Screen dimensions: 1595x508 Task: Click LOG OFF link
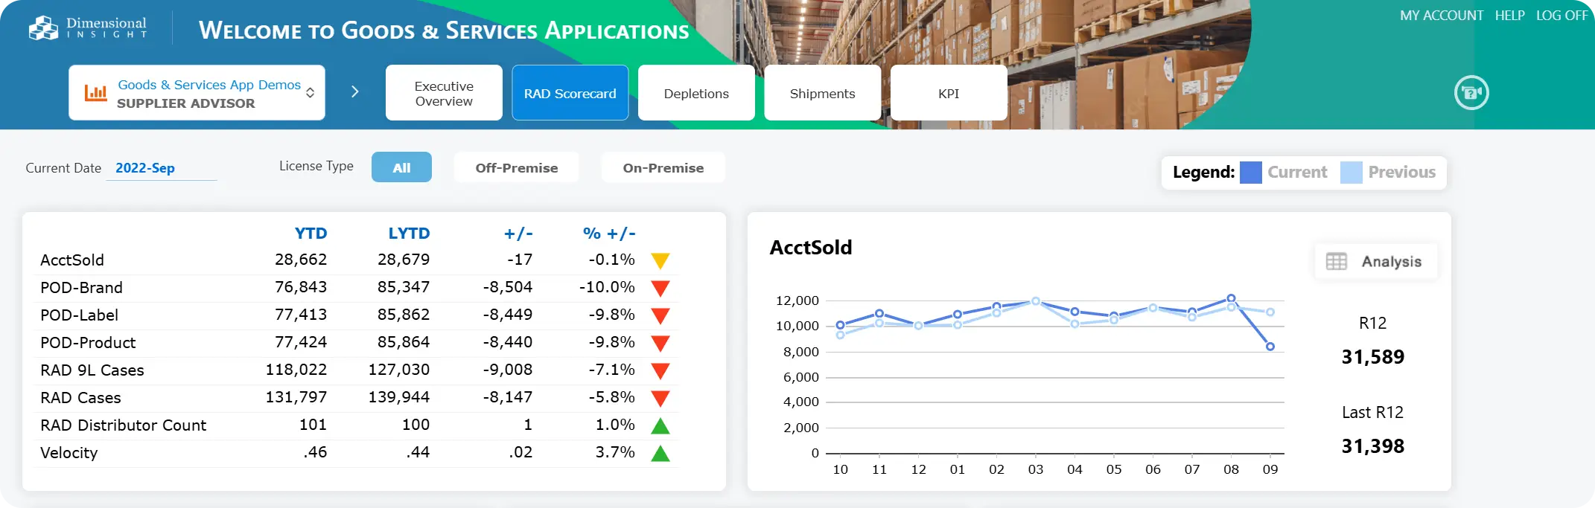coord(1562,16)
